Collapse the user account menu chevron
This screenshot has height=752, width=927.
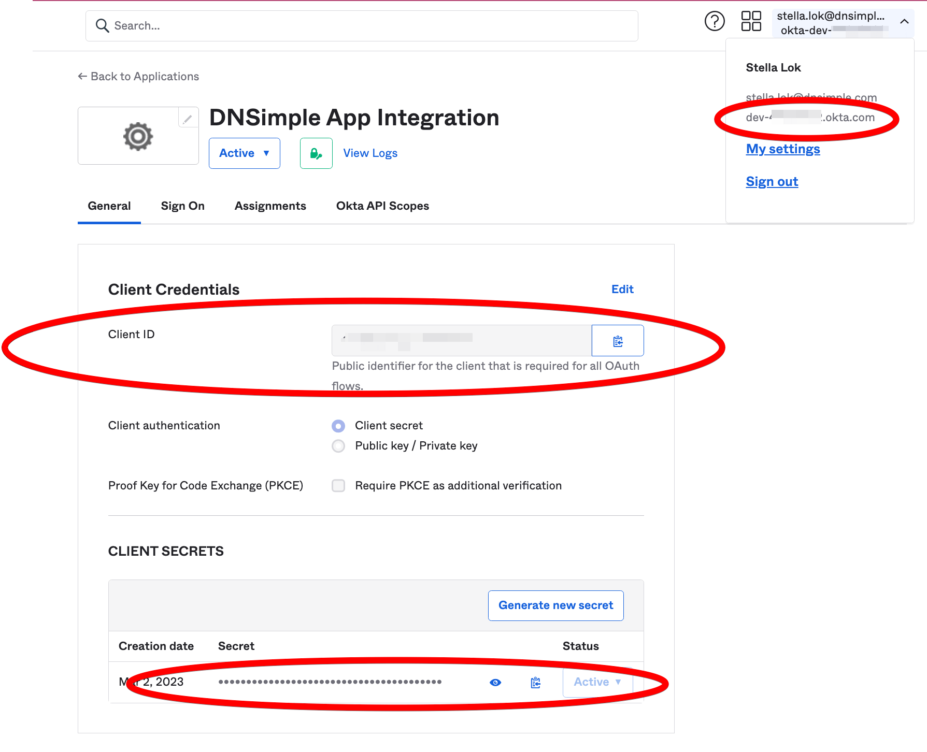[904, 22]
